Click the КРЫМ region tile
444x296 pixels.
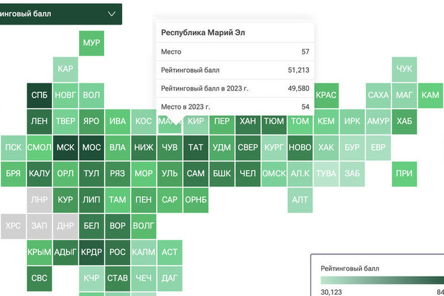pyautogui.click(x=39, y=252)
